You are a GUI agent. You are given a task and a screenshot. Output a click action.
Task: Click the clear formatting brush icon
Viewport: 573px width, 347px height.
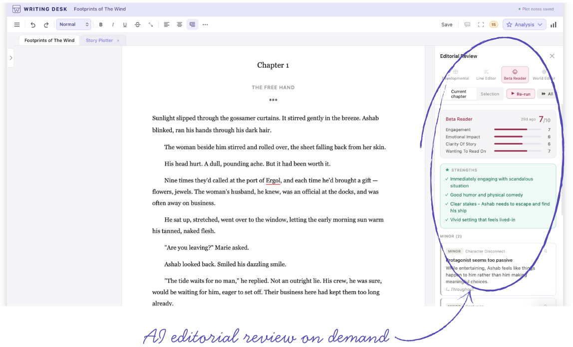click(x=151, y=25)
